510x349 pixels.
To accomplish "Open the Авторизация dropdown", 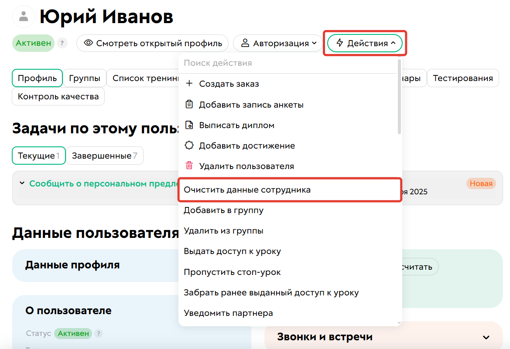I will [x=278, y=43].
